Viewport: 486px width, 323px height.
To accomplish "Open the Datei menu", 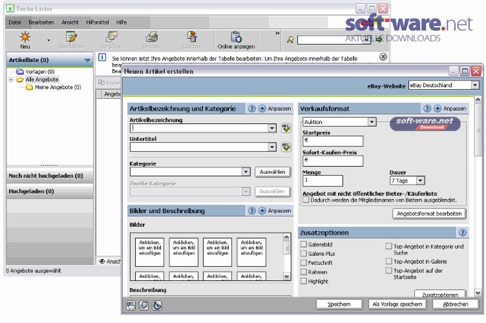I will click(x=15, y=23).
